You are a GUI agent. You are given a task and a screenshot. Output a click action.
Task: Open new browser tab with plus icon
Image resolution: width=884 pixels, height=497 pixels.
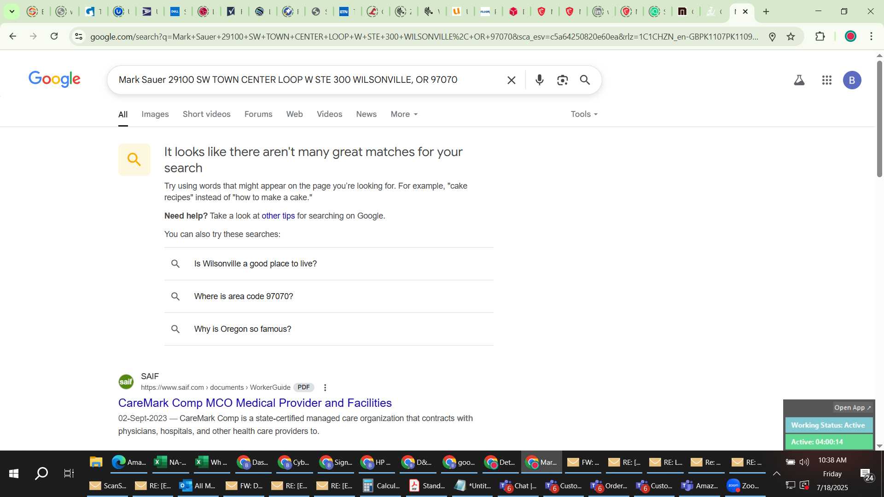766,12
